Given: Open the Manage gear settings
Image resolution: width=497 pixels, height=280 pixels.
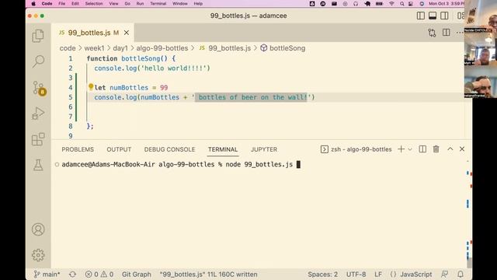Looking at the screenshot, I should click(38, 255).
